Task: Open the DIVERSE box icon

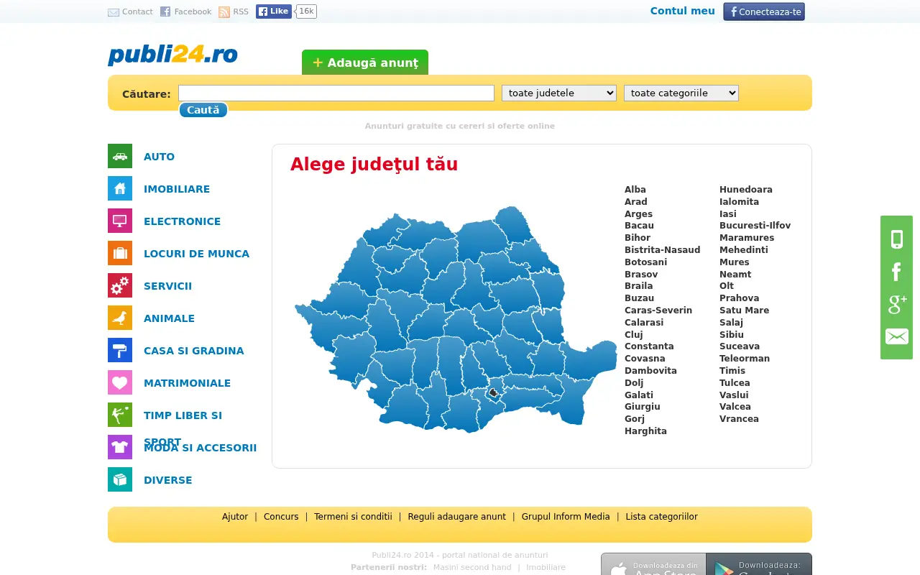Action: point(120,479)
